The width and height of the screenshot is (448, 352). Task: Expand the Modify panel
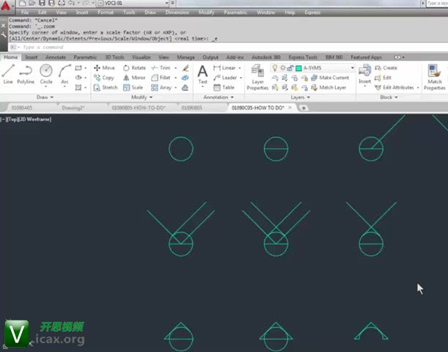coord(142,97)
